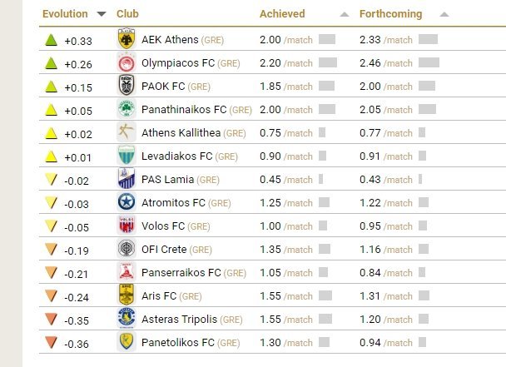Click the Panetolikos FC crest
The width and height of the screenshot is (506, 367).
[126, 341]
